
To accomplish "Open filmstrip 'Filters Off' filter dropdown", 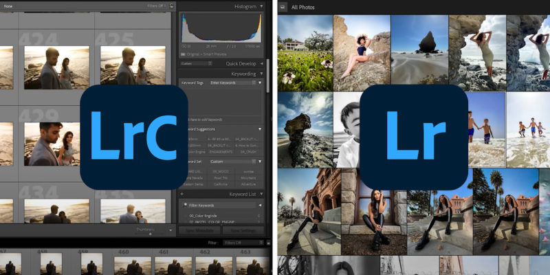I will click(x=243, y=243).
